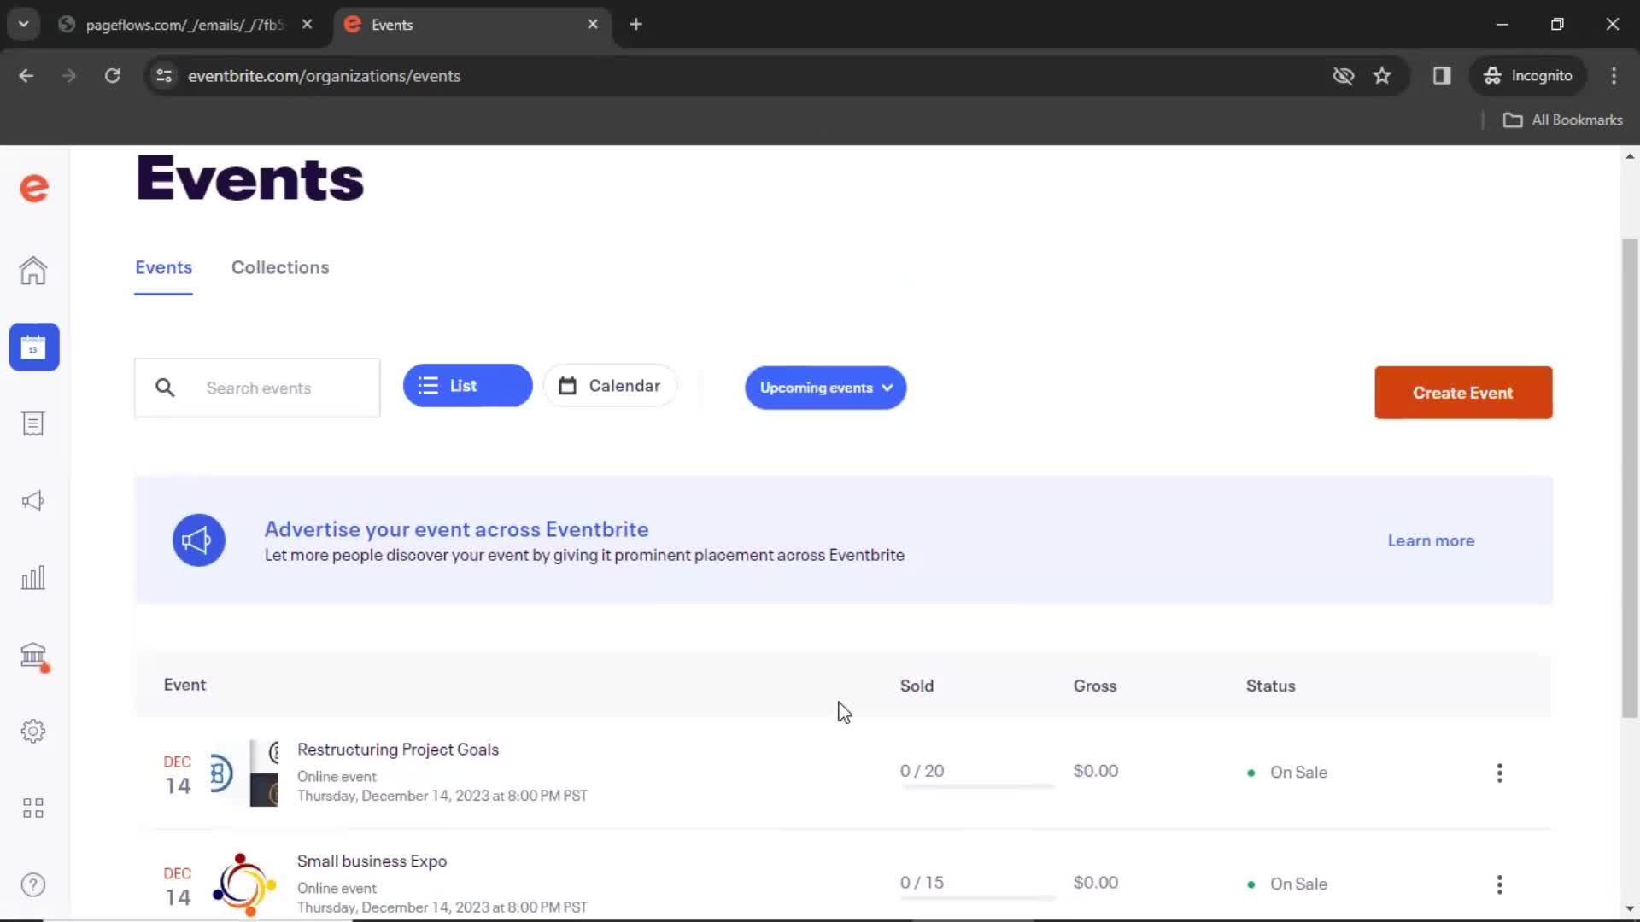Click the Create Event button
The image size is (1640, 922).
1463,393
